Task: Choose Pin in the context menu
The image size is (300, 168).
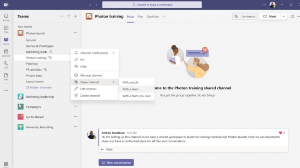Action: pyautogui.click(x=95, y=59)
